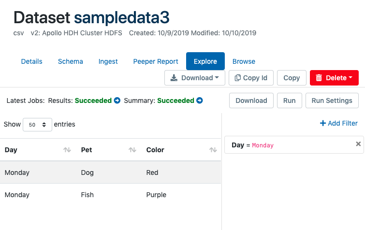Open Run Settings

332,101
